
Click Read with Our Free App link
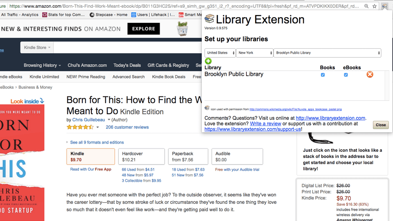(x=91, y=169)
